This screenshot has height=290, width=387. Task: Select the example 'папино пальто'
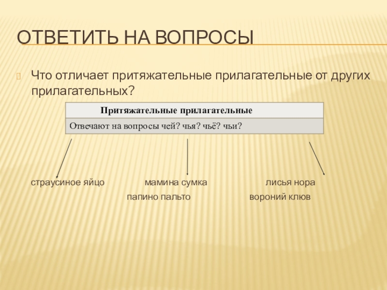click(x=159, y=197)
